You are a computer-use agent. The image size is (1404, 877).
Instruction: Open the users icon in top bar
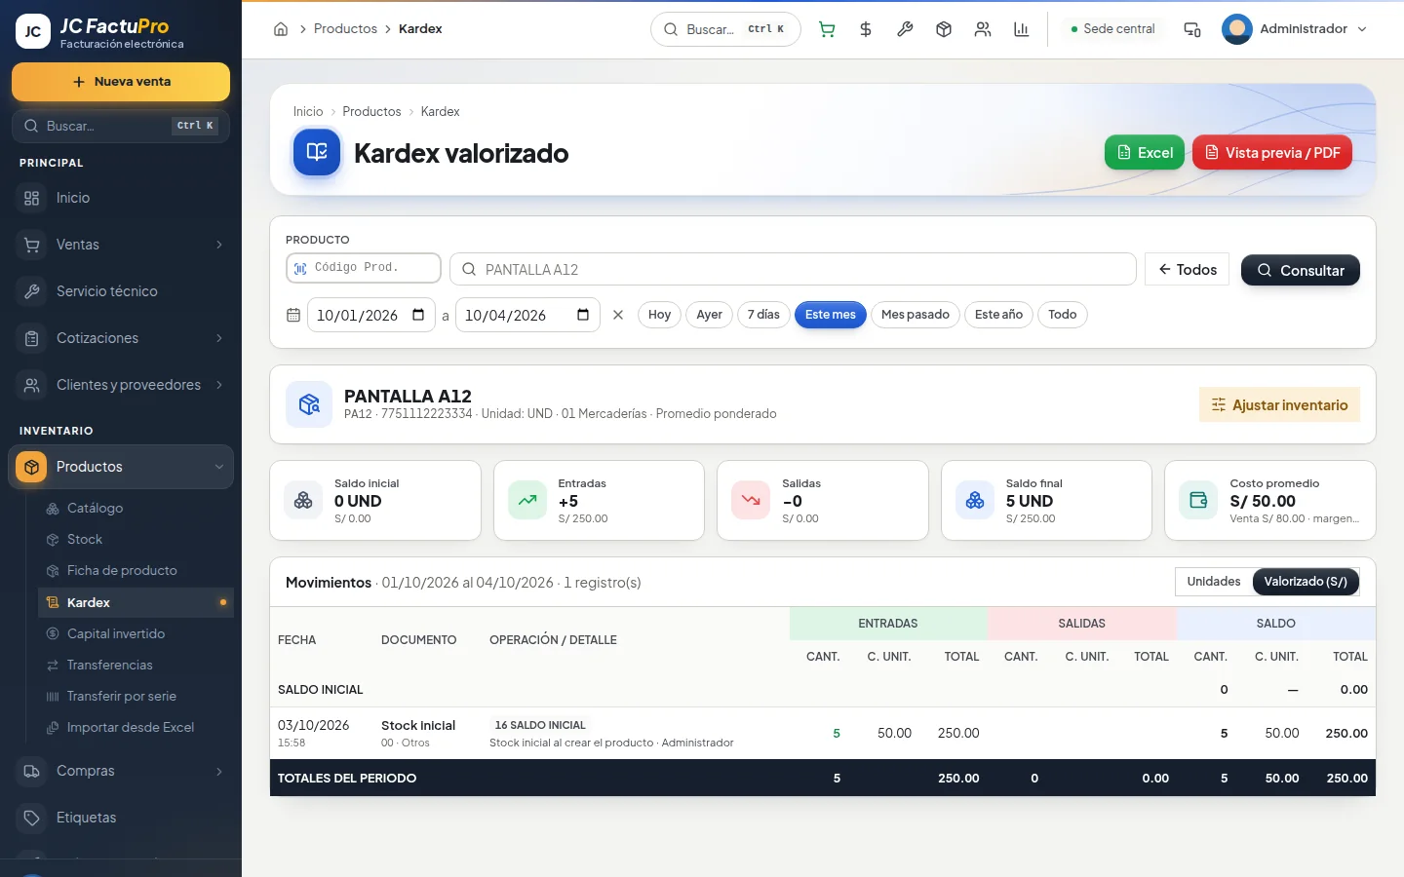(983, 29)
